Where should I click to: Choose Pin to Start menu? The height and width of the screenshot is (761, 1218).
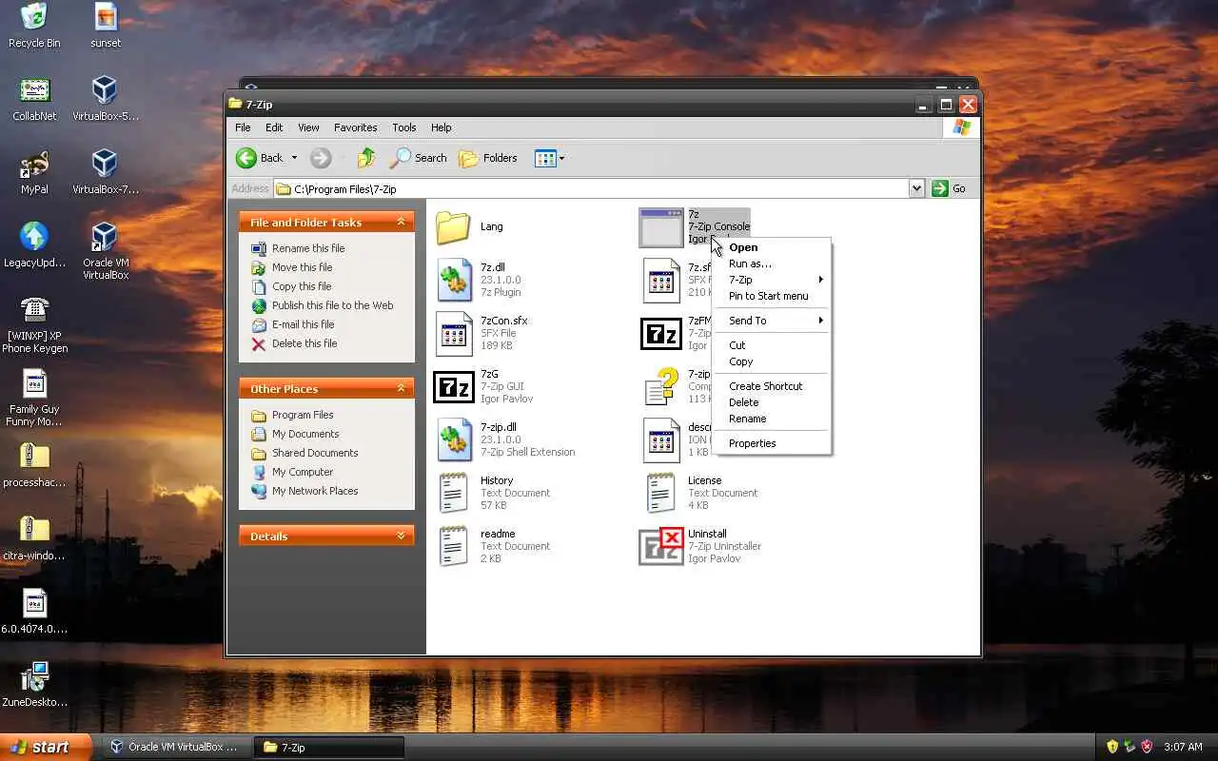[771, 296]
